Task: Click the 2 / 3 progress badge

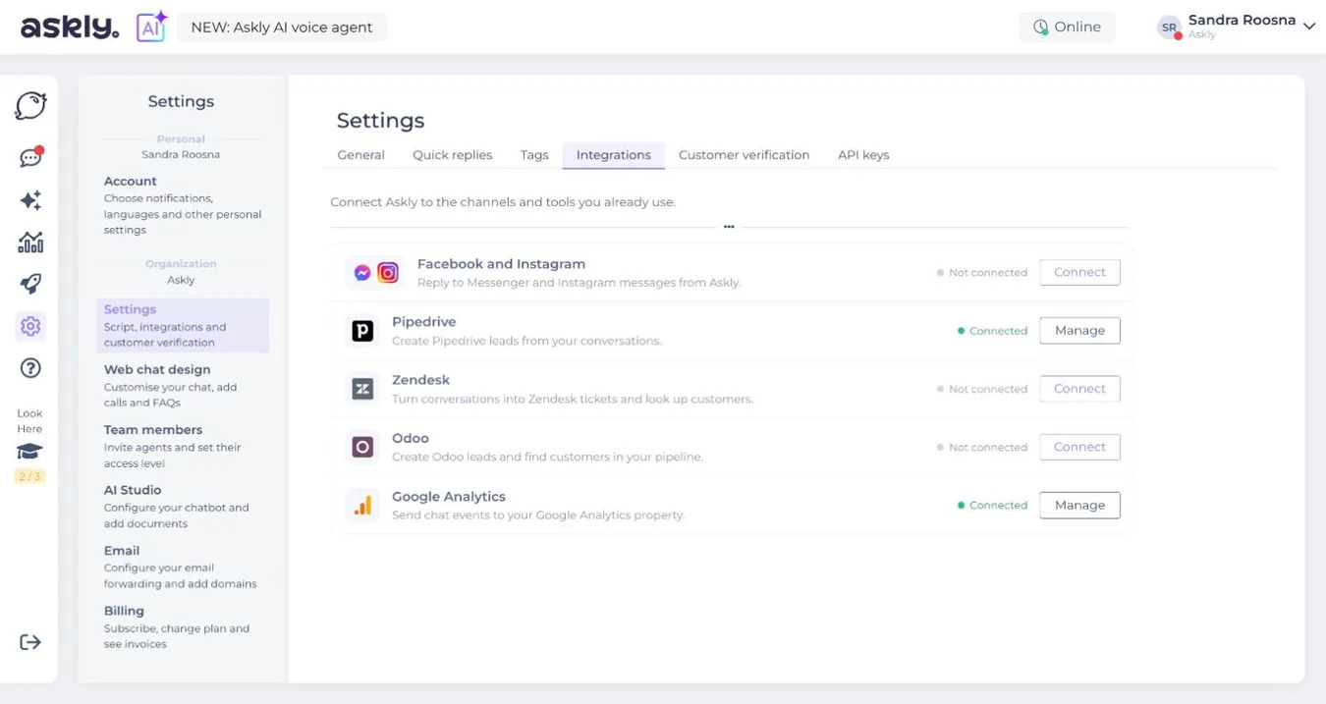Action: point(29,476)
